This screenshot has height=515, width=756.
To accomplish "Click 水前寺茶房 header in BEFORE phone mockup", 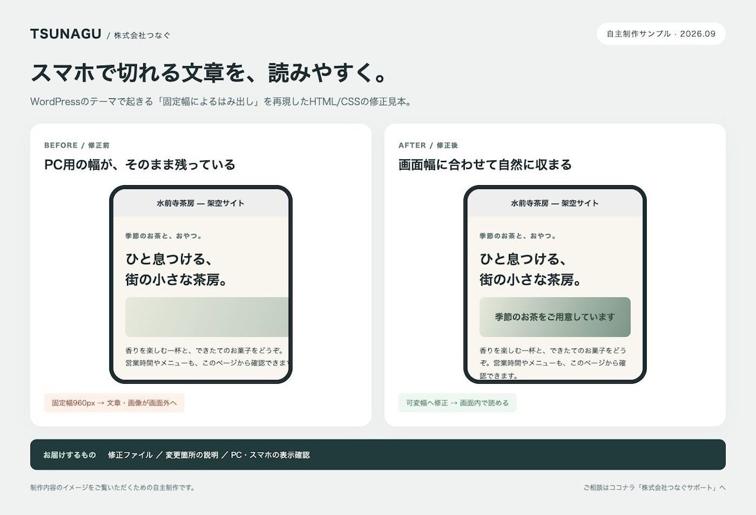I will point(201,203).
